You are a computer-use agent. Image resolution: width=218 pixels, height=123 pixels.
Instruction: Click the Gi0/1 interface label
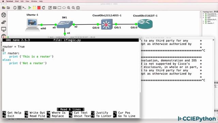(118, 28)
